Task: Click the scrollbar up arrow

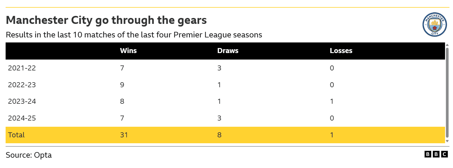Action: click(447, 45)
